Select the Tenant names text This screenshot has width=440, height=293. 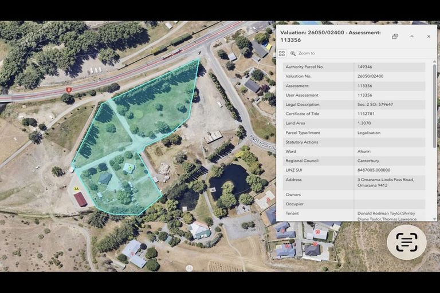pyautogui.click(x=387, y=216)
